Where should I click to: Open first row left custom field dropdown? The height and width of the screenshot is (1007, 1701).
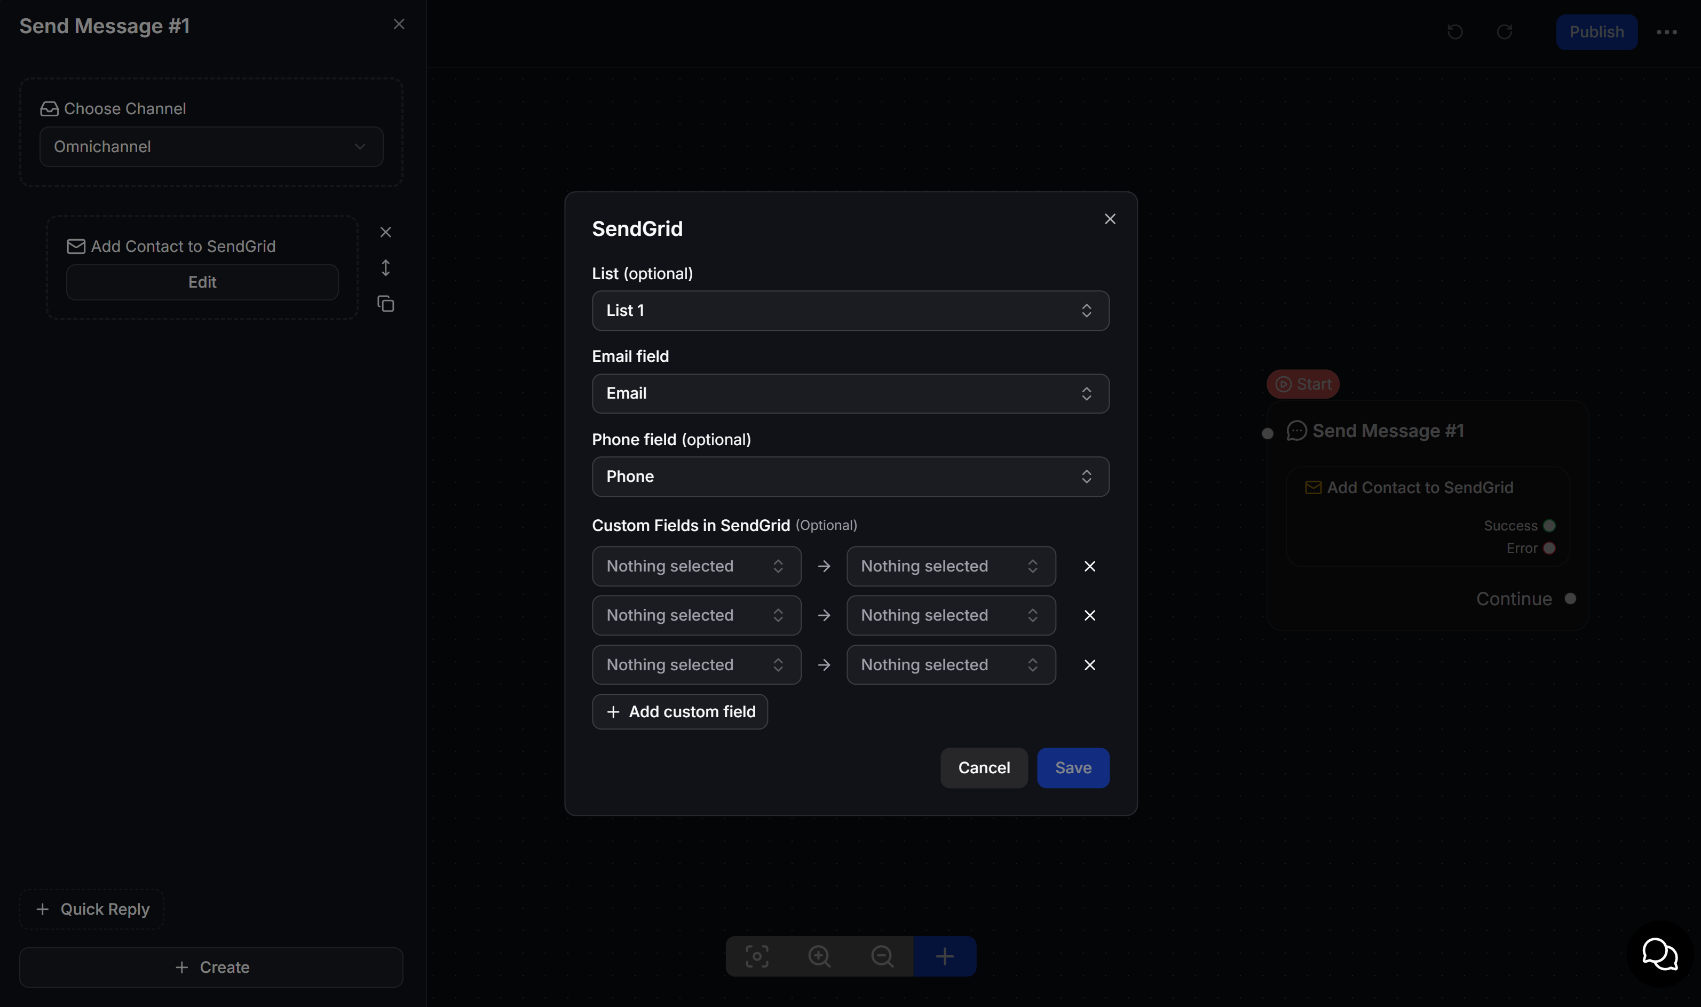696,566
